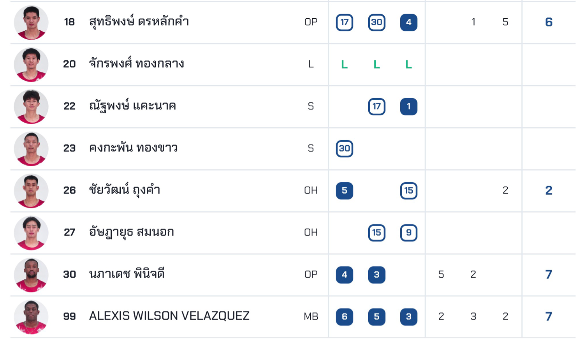Click the name คงกะพัน ทองขาว

[x=133, y=148]
